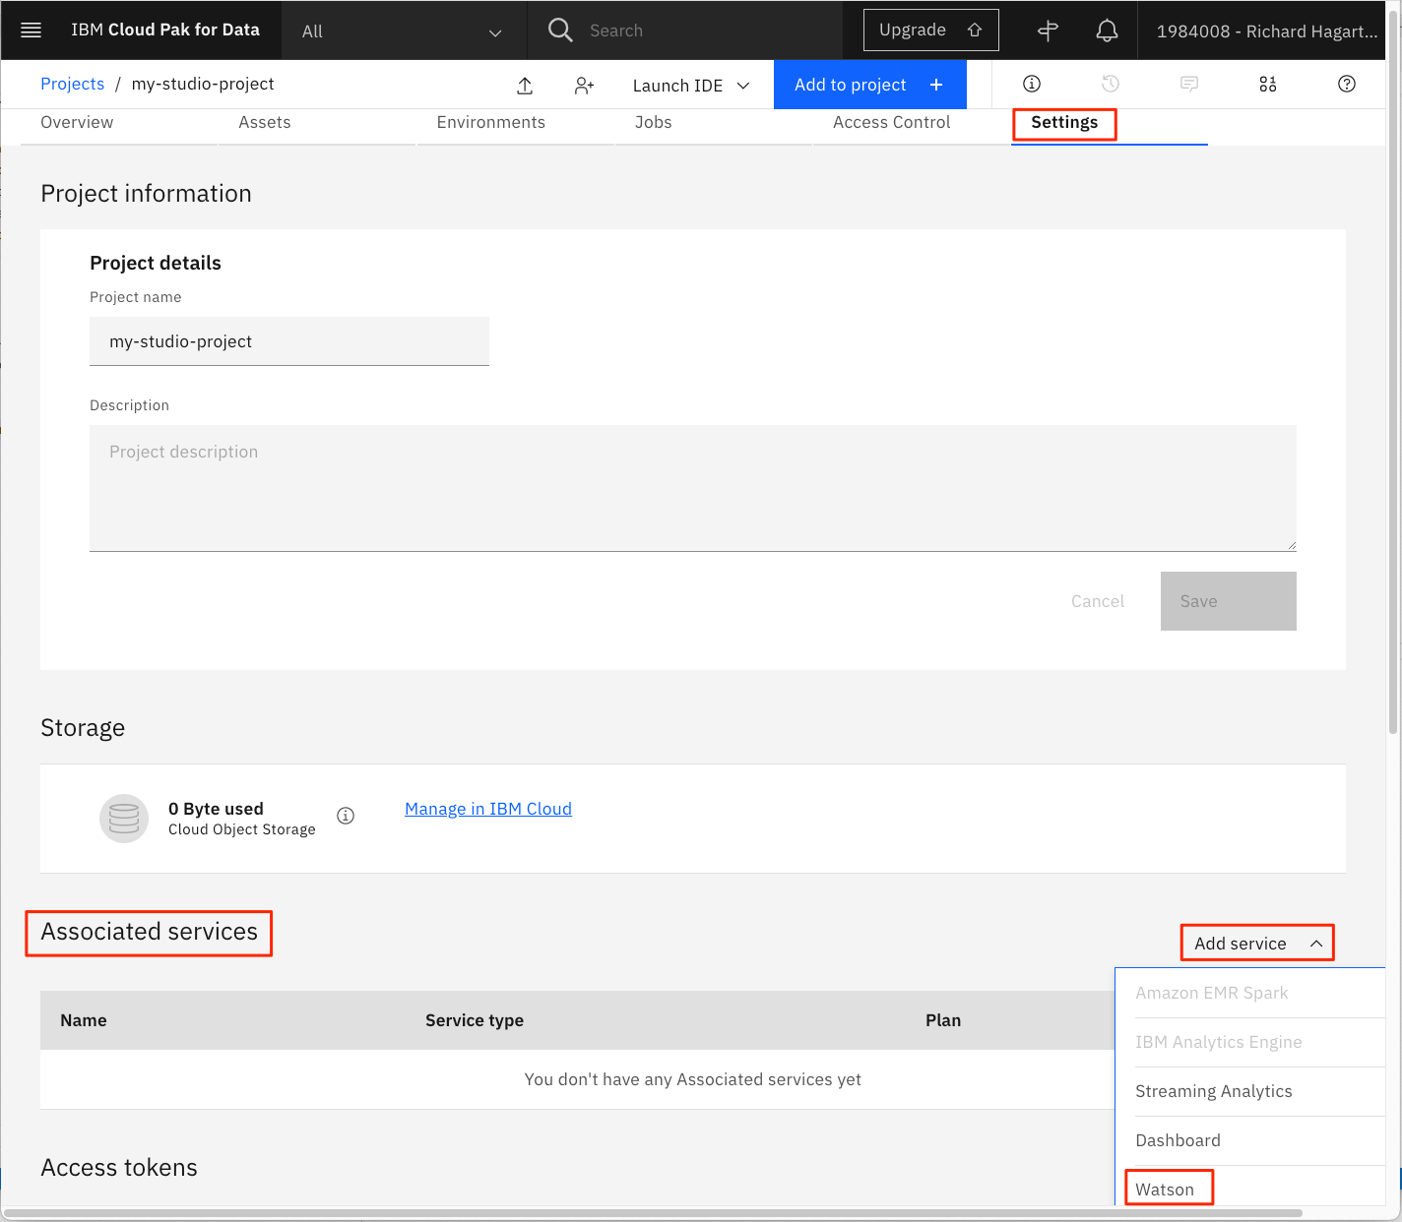The height and width of the screenshot is (1222, 1402).
Task: Click the Search input field
Action: point(711,31)
